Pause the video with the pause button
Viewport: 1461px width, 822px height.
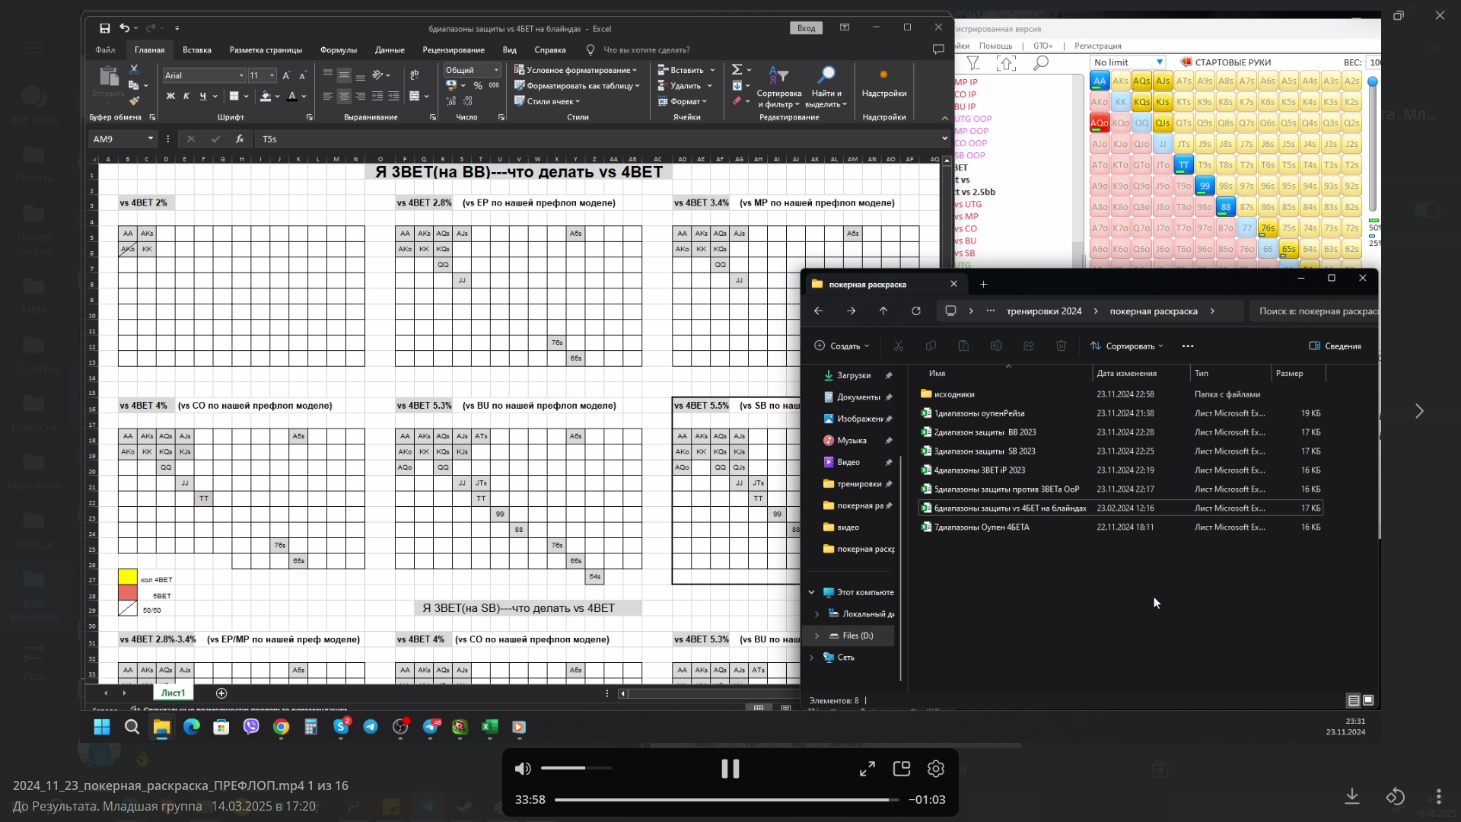[x=730, y=769]
